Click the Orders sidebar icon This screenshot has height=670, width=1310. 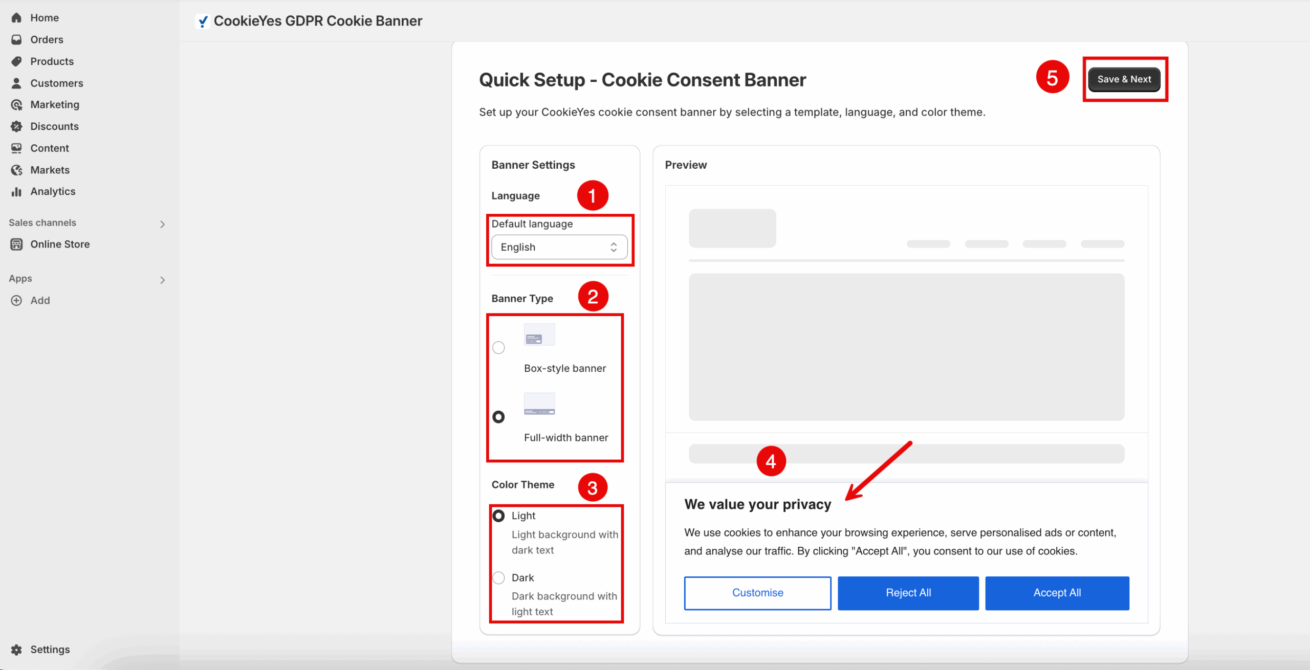17,39
